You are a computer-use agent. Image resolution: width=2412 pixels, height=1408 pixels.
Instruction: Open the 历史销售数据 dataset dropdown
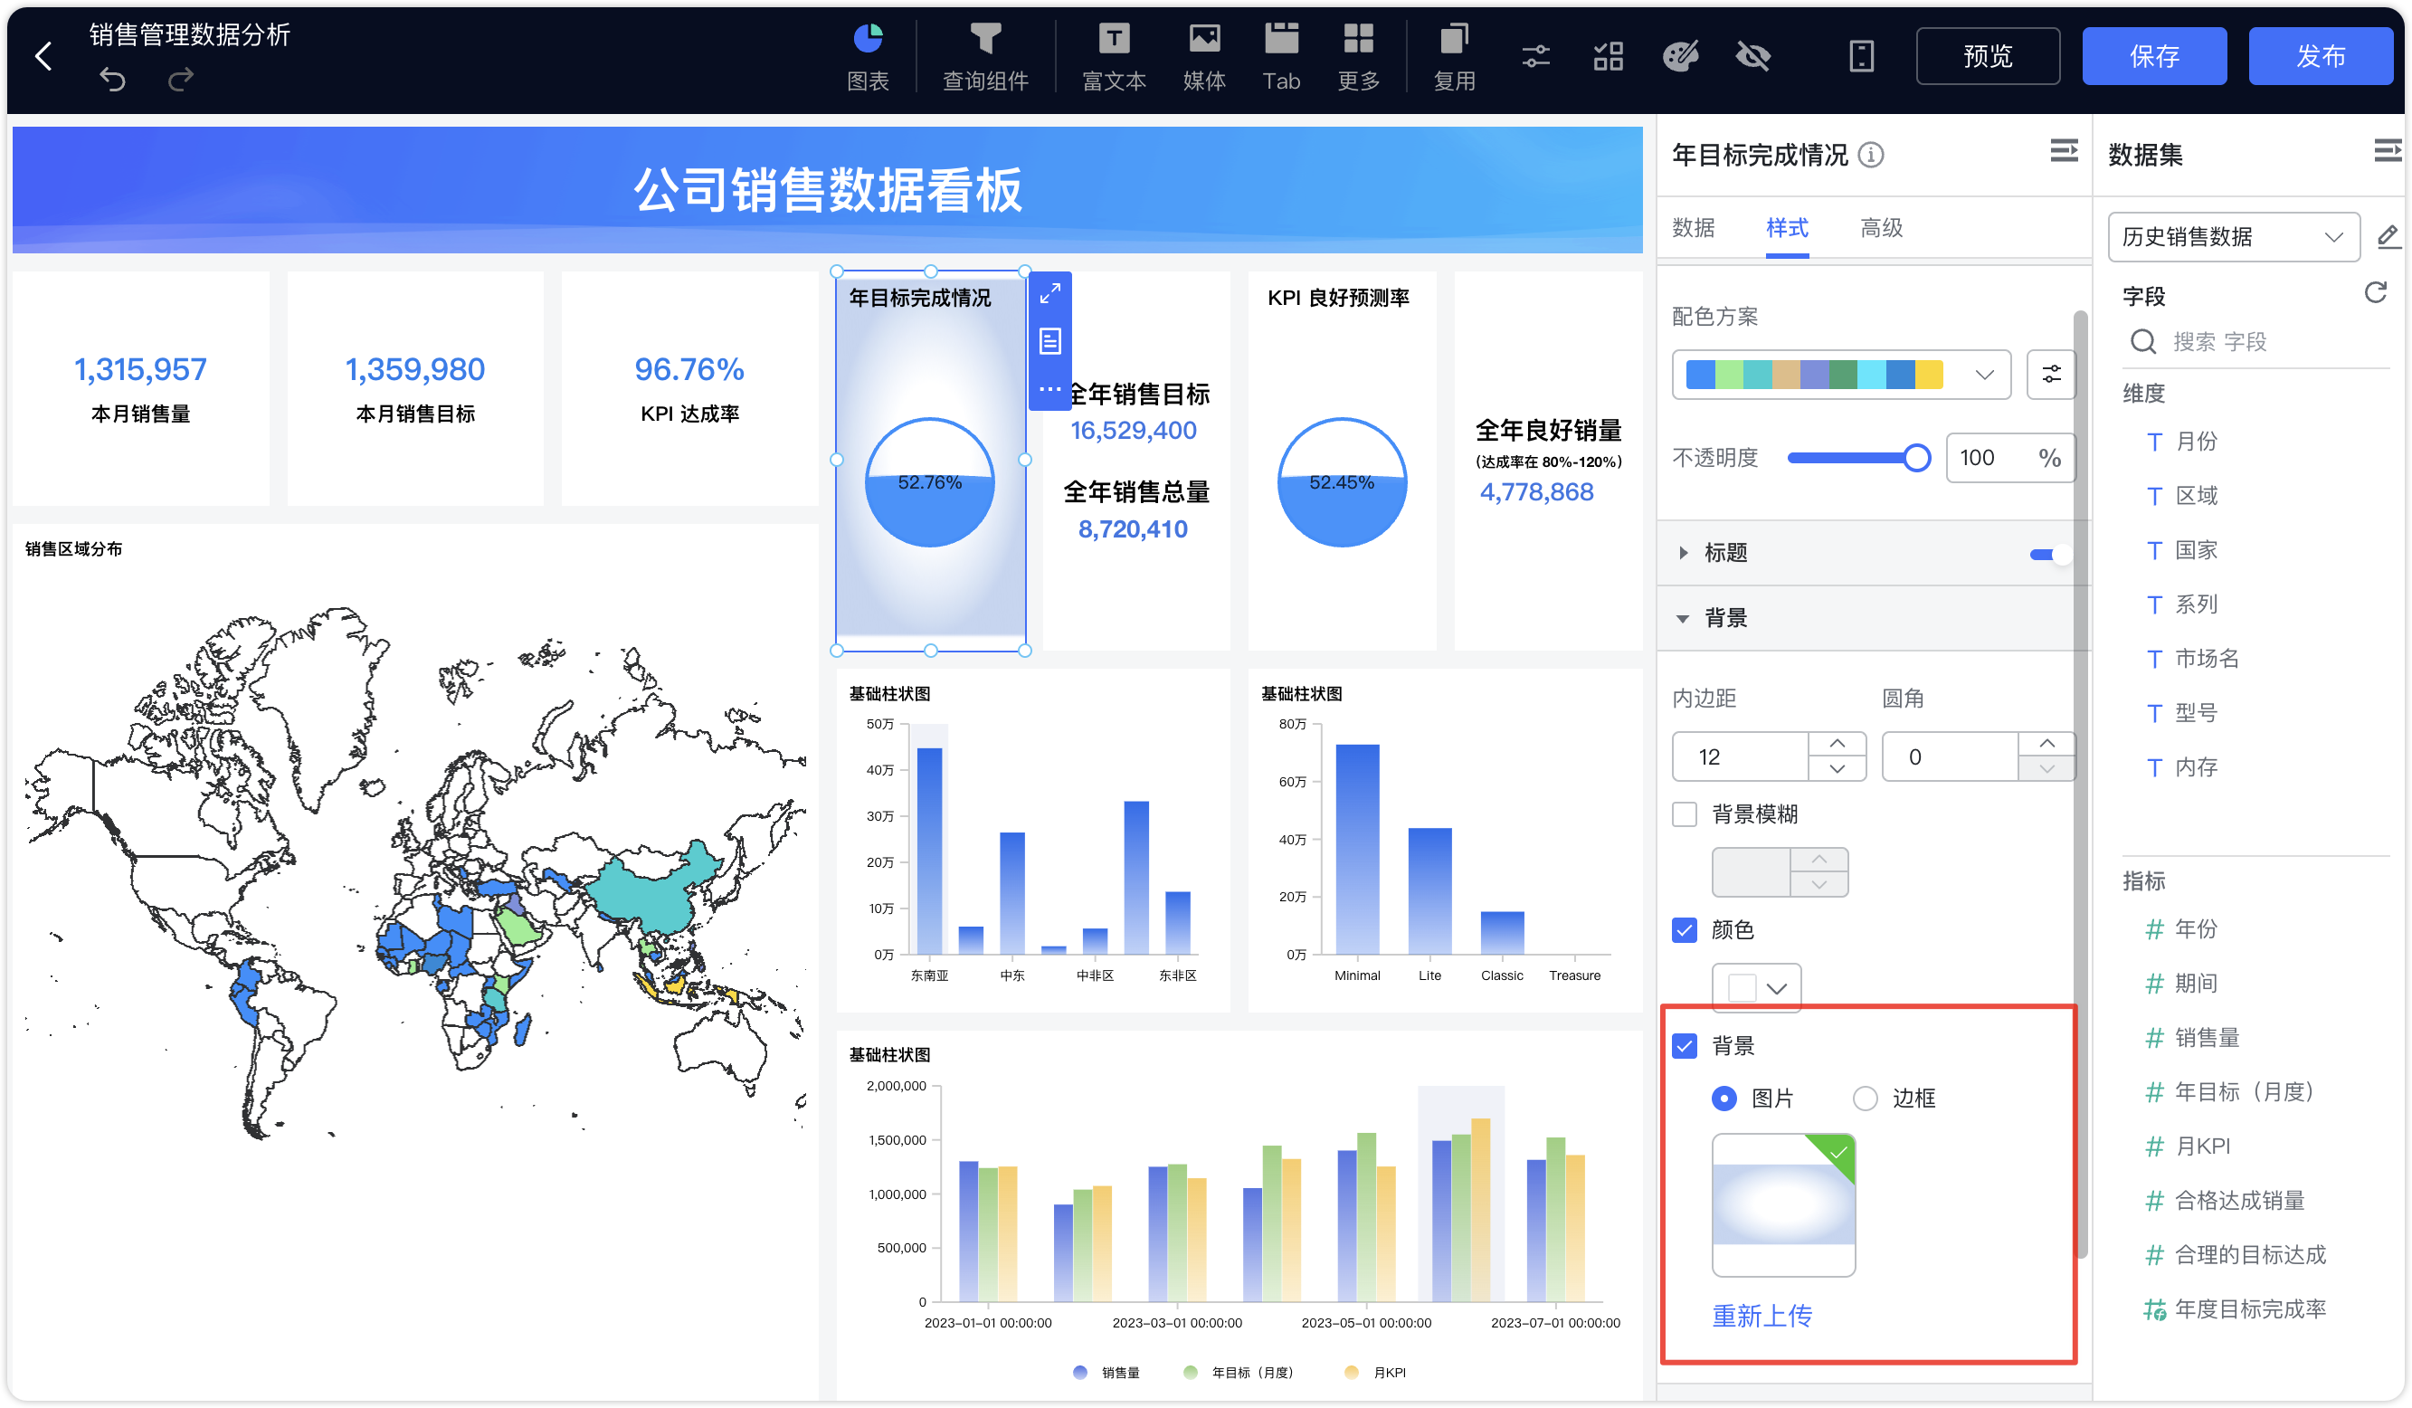[2234, 236]
